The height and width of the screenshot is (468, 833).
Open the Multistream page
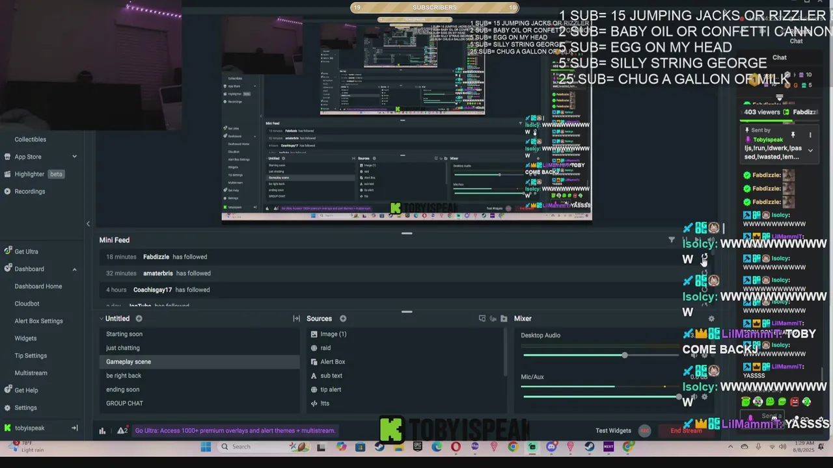tap(31, 373)
